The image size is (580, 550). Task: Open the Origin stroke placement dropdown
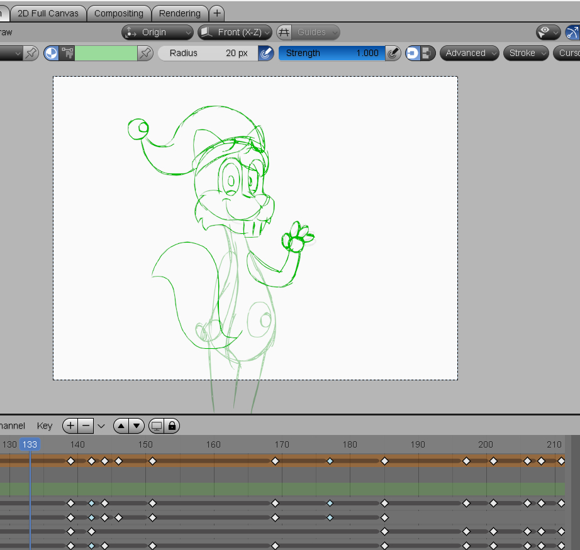[x=157, y=32]
